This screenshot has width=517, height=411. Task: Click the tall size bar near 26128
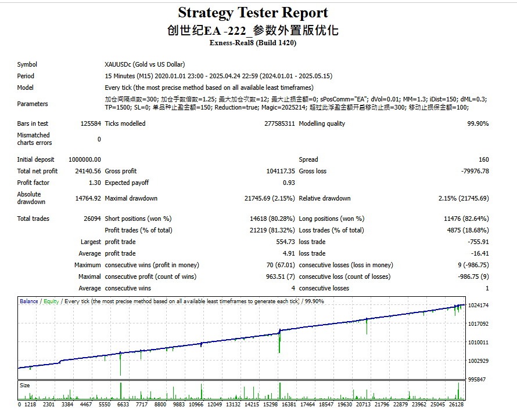(458, 391)
